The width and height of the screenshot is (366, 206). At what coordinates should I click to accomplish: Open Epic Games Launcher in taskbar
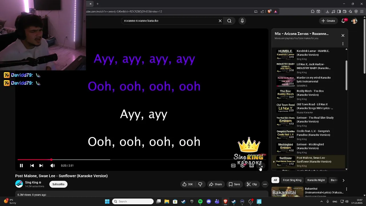point(192,201)
